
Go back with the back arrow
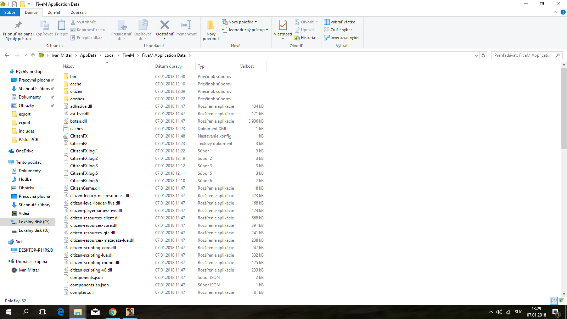[7, 55]
